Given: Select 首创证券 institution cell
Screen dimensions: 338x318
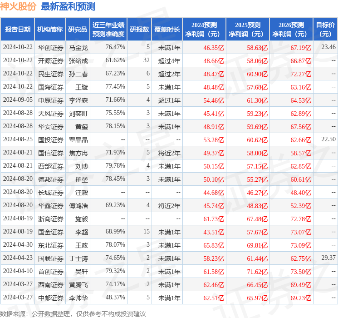Looking at the screenshot, I should 51,271.
